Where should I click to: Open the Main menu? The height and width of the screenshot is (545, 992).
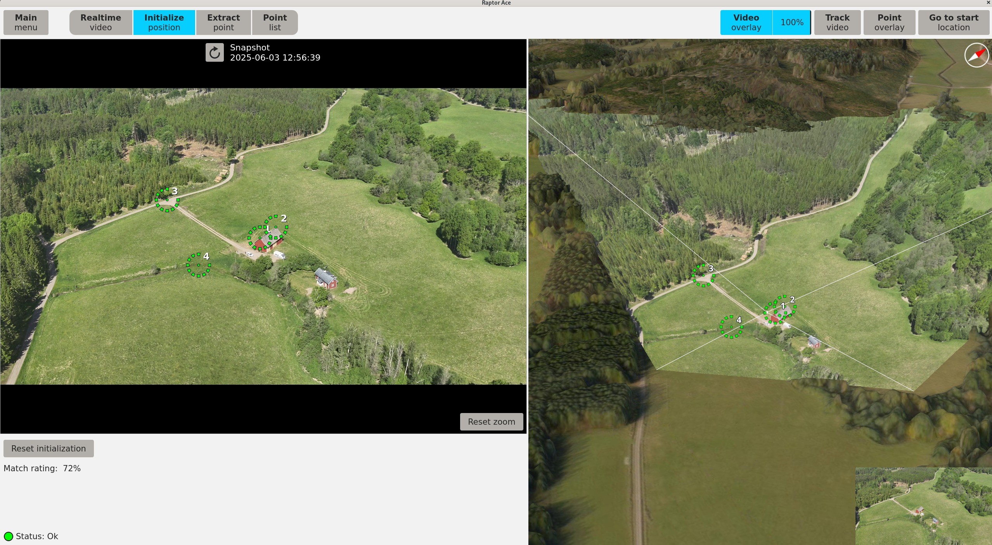click(x=26, y=22)
